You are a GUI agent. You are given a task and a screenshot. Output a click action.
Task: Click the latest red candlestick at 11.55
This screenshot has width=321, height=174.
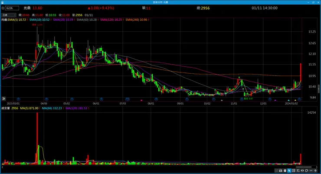(301, 72)
